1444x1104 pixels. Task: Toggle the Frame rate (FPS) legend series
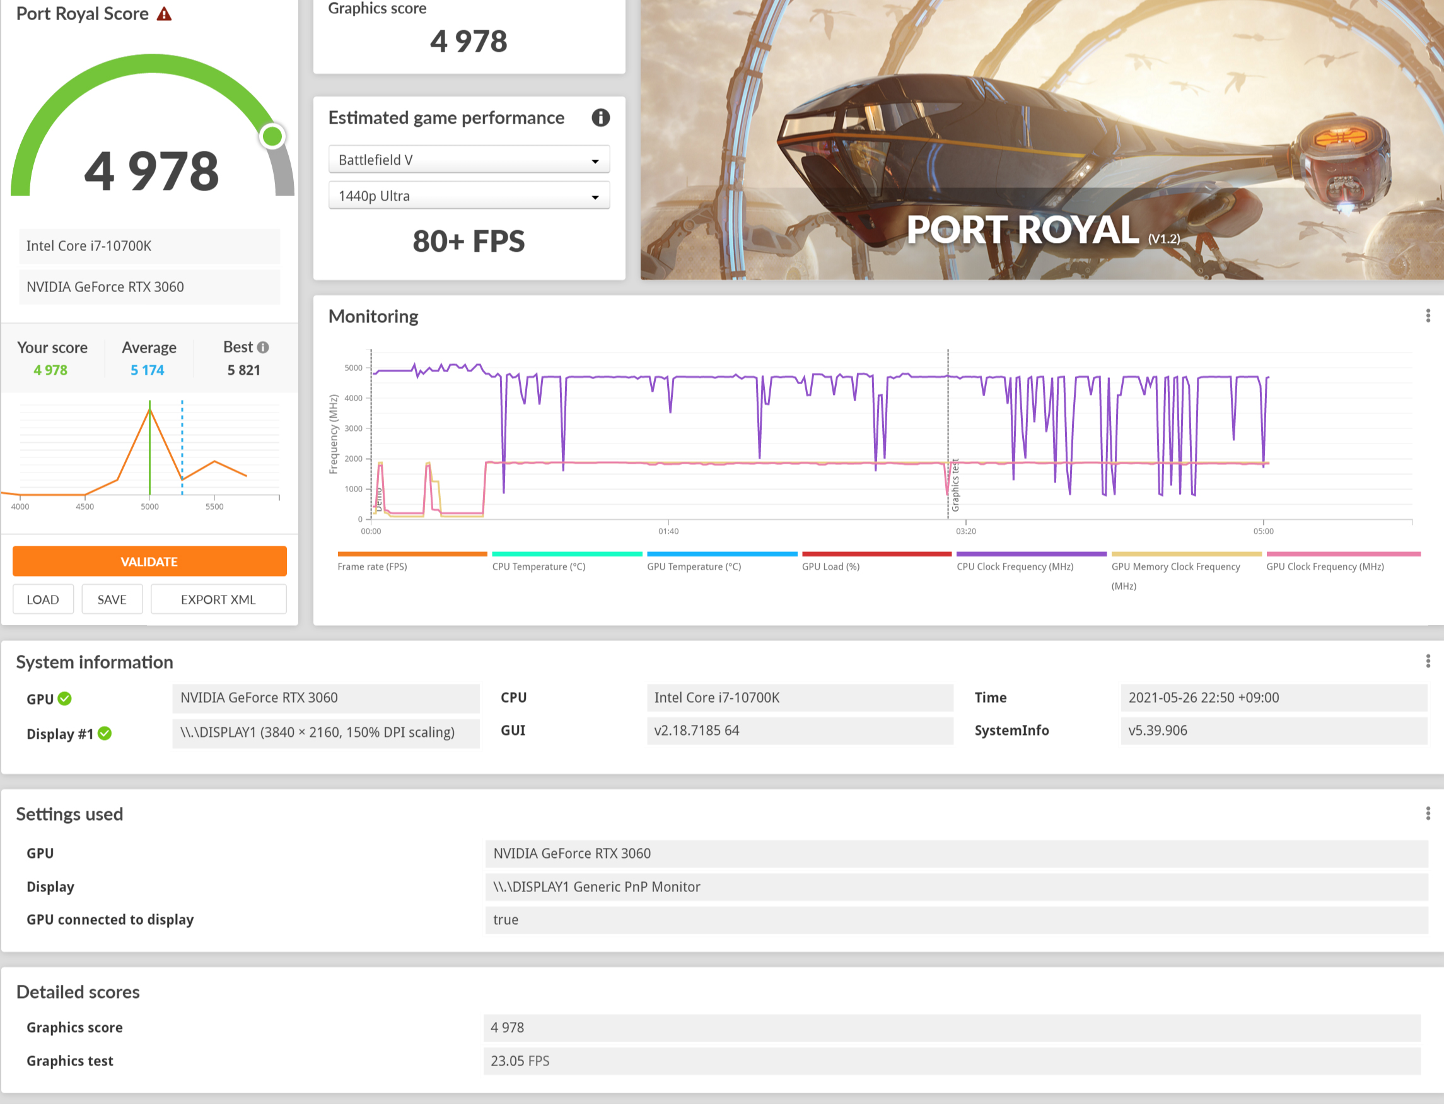tap(372, 566)
